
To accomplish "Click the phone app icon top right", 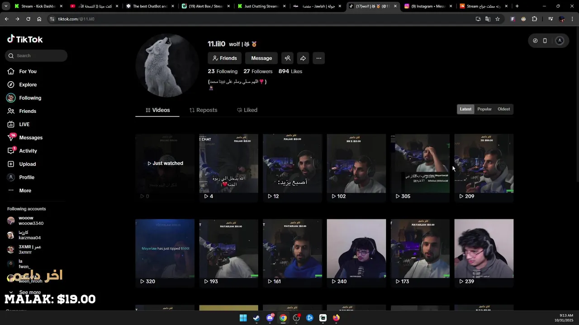I will (x=545, y=41).
